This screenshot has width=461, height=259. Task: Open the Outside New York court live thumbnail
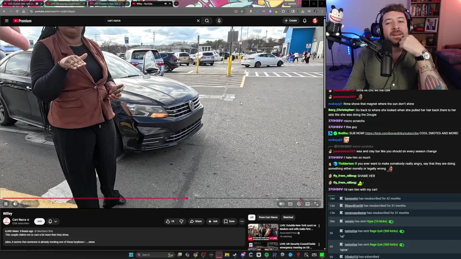[263, 232]
